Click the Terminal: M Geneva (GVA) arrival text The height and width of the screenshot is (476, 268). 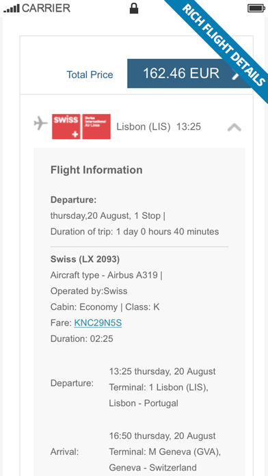(165, 451)
